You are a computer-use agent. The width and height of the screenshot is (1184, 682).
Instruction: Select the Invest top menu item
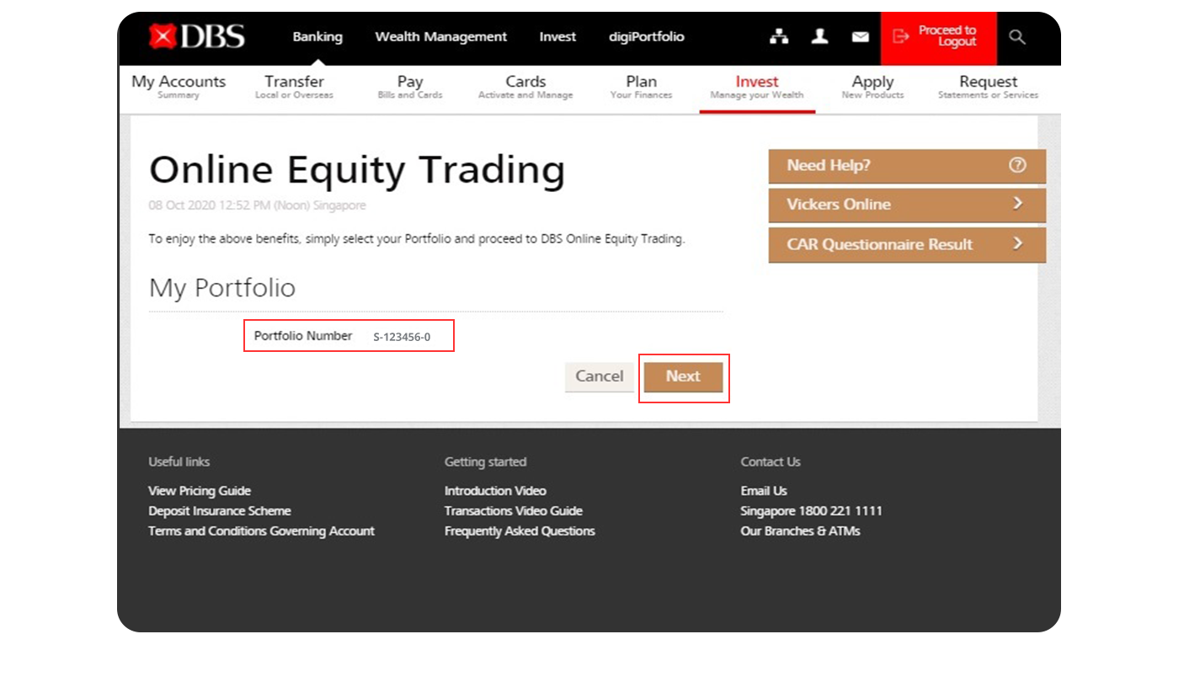click(x=557, y=37)
